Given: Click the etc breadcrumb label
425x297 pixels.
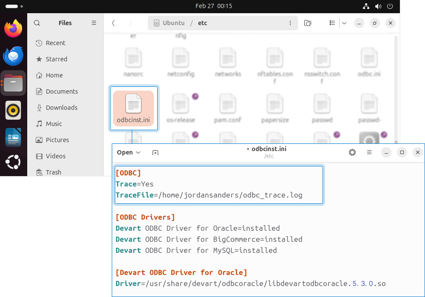Looking at the screenshot, I should pos(202,23).
